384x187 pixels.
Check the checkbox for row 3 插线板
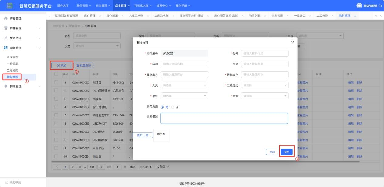coord(56,99)
